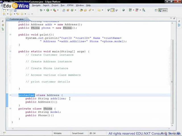Click the scroll up arrow of editor
This screenshot has width=182, height=136.
pos(172,23)
